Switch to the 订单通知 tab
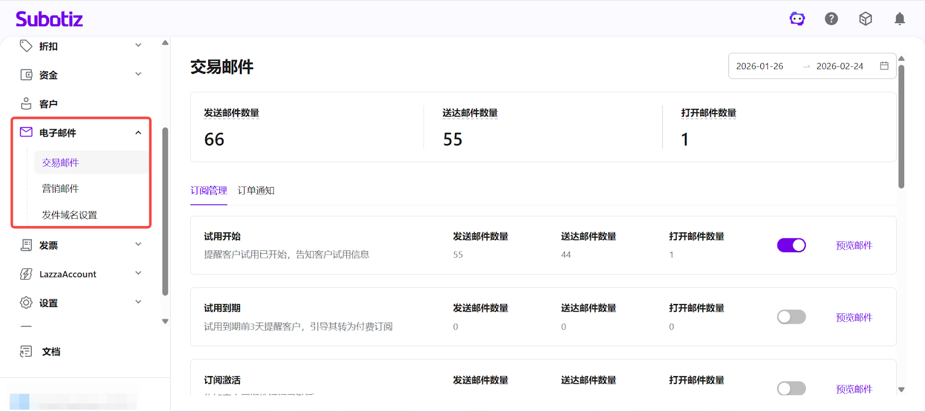 pos(256,190)
